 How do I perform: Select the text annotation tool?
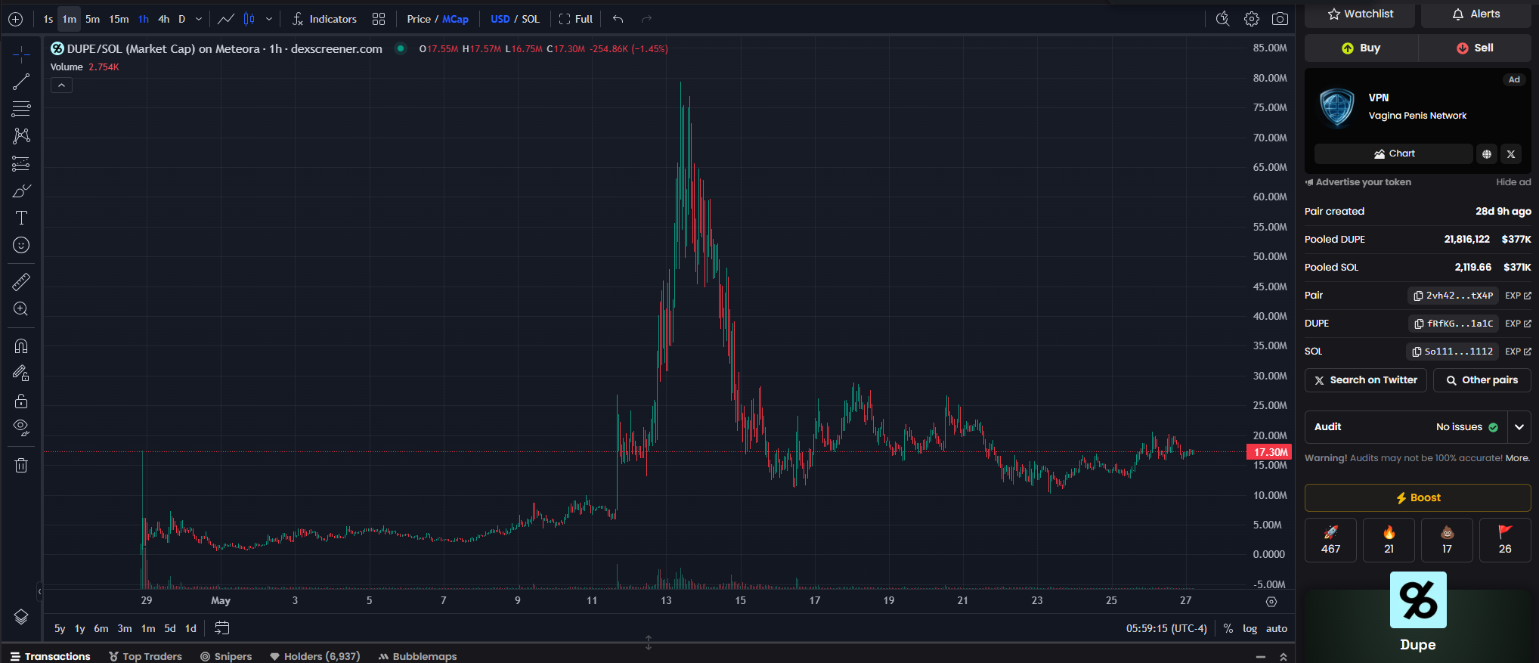[x=21, y=218]
